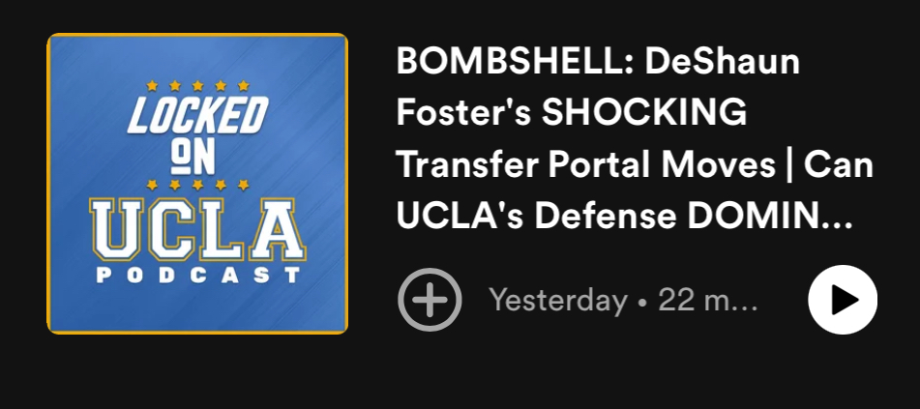
Task: Click the "LOCKED" wordmark on the cover
Action: pos(197,116)
